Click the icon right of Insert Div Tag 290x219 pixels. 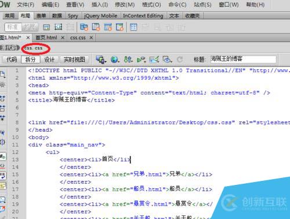58,27
